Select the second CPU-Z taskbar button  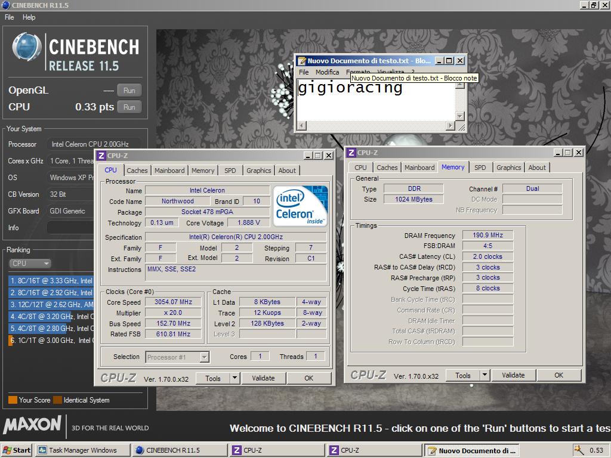click(x=375, y=450)
